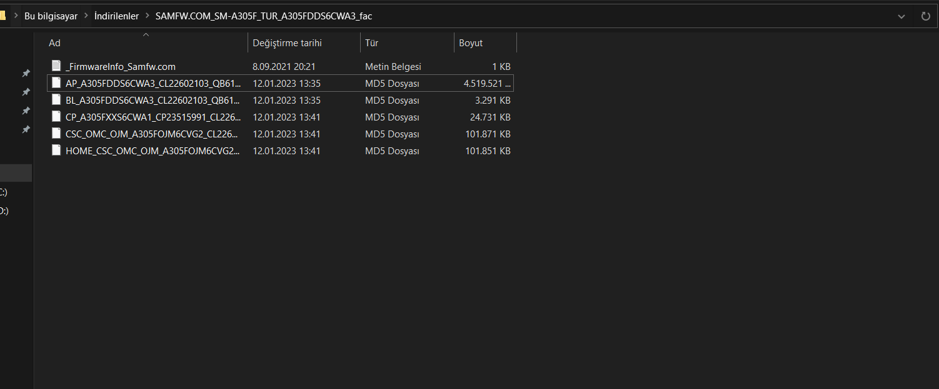Click the 3.291 KB size value
This screenshot has width=939, height=389.
point(493,100)
